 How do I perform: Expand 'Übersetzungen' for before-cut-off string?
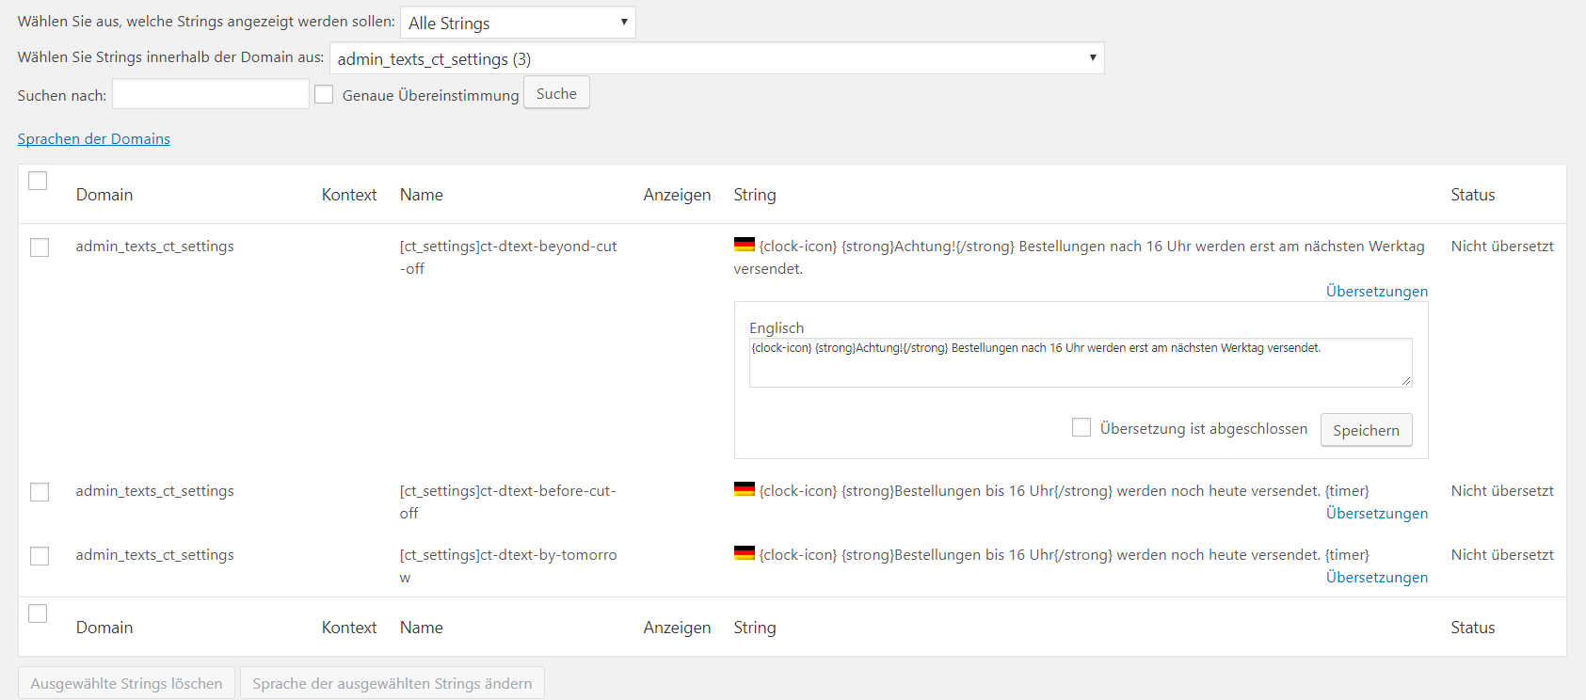pyautogui.click(x=1376, y=514)
